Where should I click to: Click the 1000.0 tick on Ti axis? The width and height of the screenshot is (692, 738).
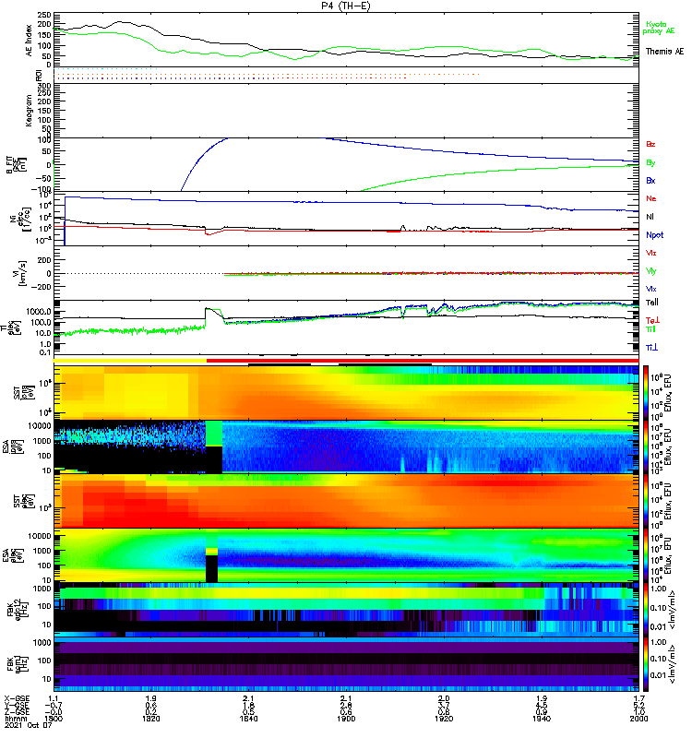(39, 312)
